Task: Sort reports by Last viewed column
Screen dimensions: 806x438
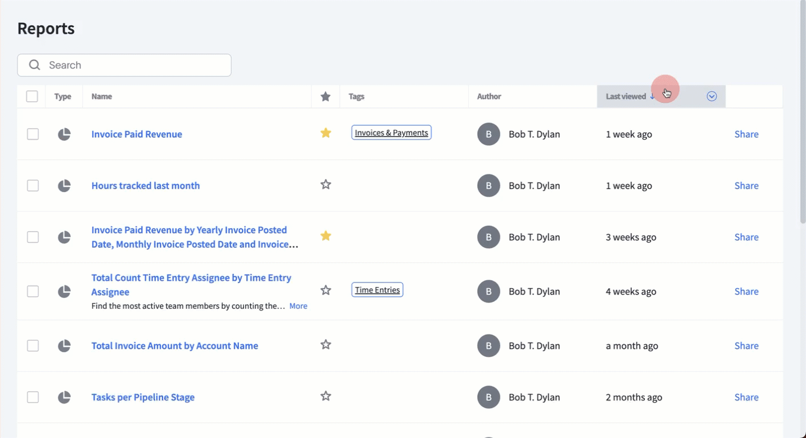Action: [x=626, y=97]
